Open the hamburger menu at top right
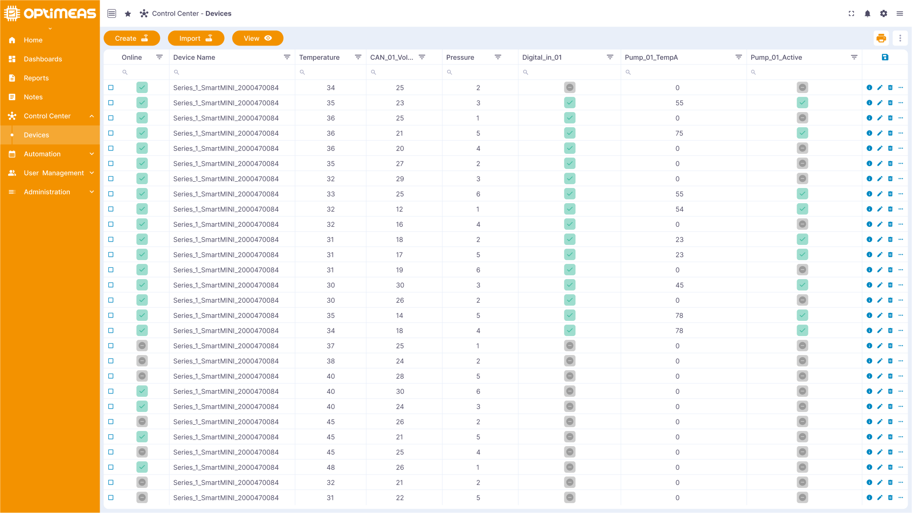This screenshot has height=513, width=912. click(x=900, y=14)
